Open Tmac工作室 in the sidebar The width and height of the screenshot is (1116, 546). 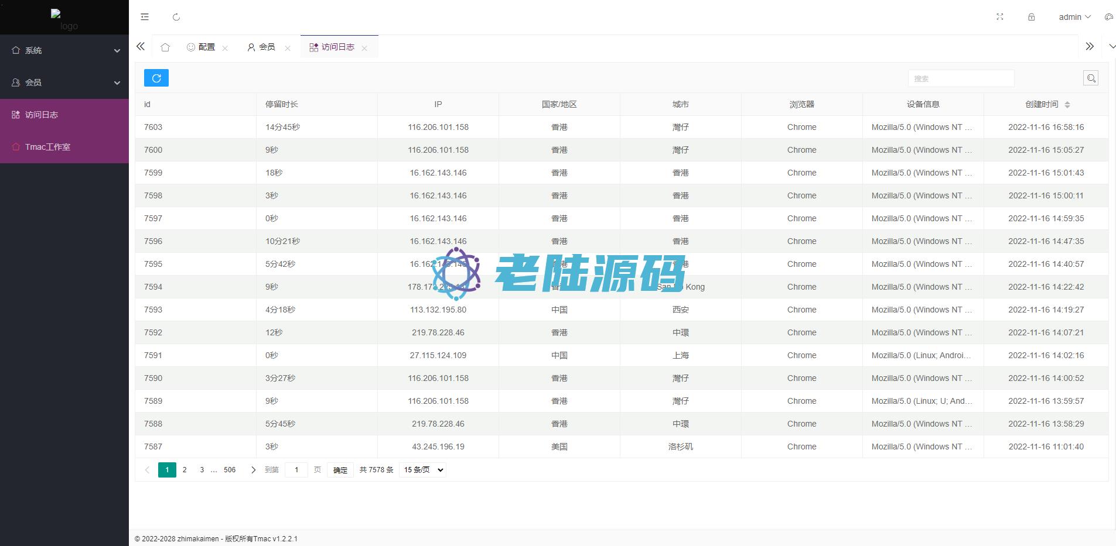47,147
